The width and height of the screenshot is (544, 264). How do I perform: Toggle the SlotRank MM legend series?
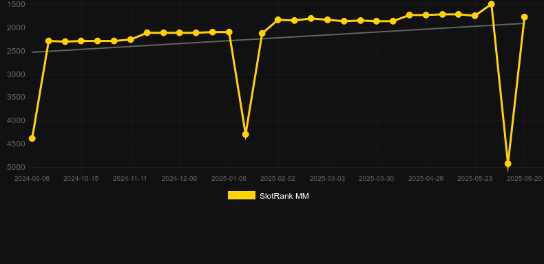pyautogui.click(x=268, y=196)
